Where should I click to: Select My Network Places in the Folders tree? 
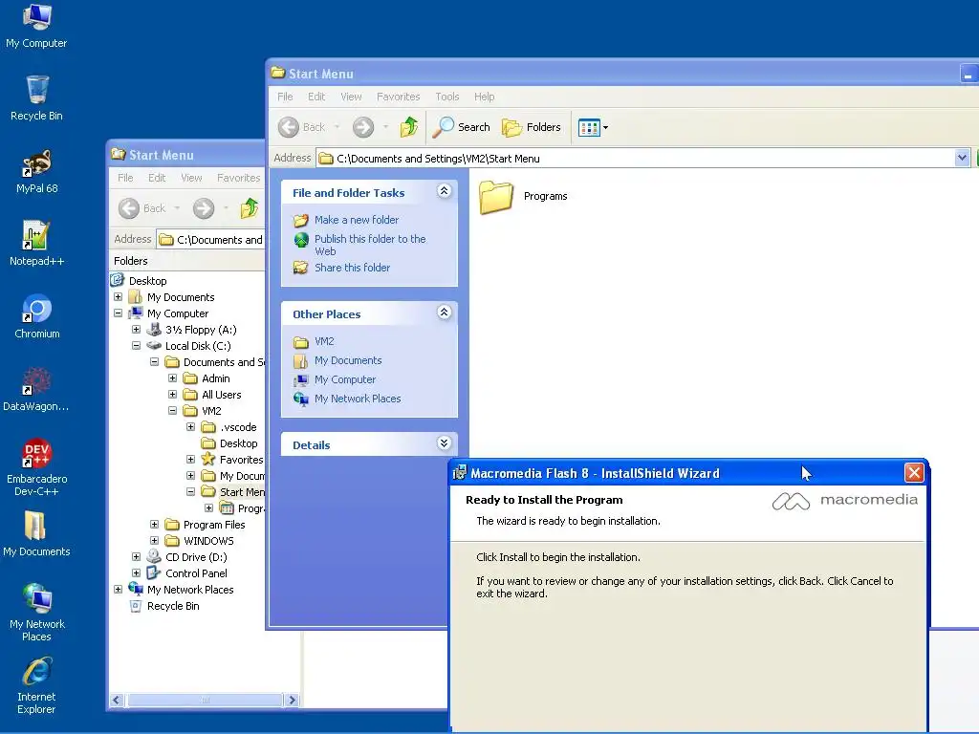[190, 590]
